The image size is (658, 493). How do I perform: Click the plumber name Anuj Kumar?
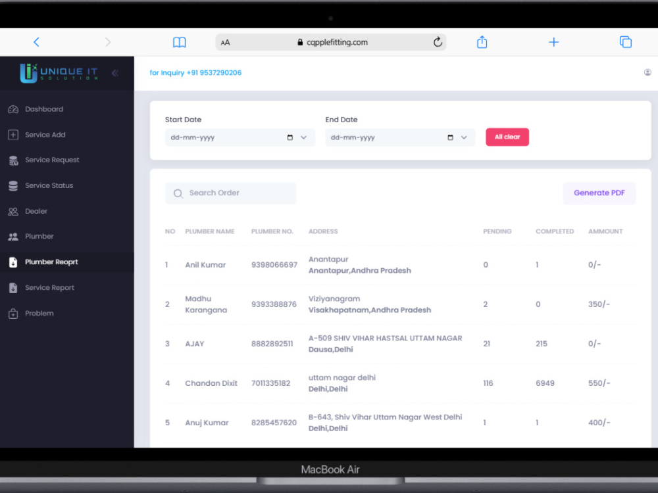click(207, 423)
